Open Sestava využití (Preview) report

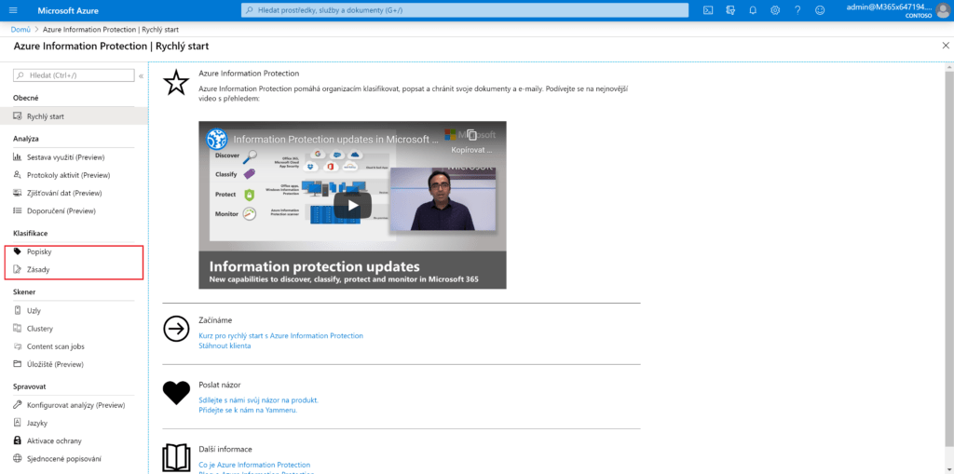pyautogui.click(x=63, y=157)
